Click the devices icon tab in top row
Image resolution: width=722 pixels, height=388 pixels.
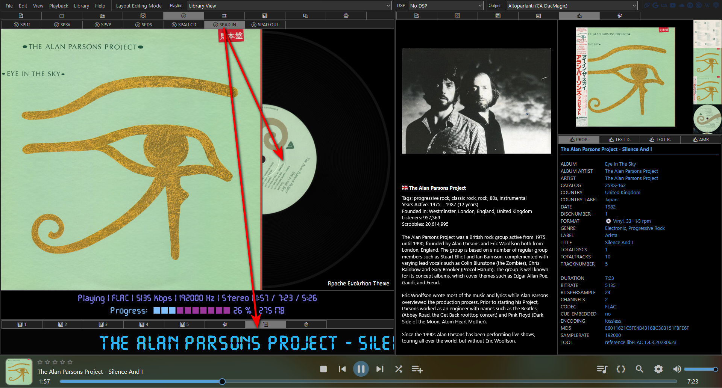point(305,16)
